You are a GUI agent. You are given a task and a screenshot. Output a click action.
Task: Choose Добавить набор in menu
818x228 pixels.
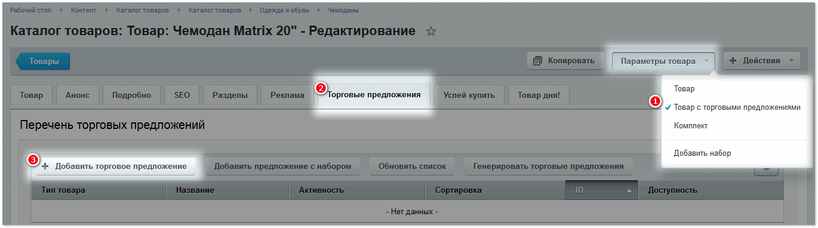[702, 153]
